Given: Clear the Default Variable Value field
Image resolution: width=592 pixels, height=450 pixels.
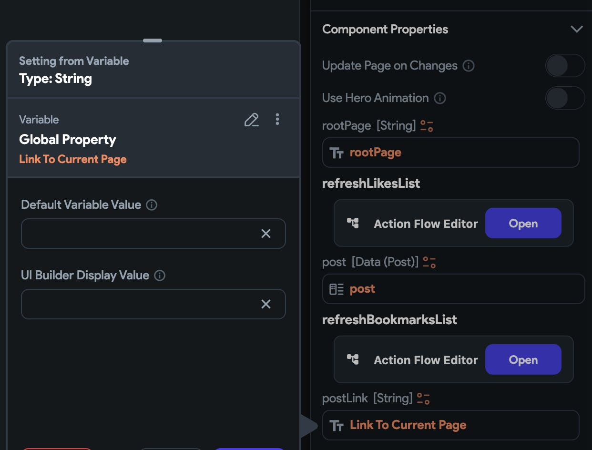Looking at the screenshot, I should (x=266, y=234).
